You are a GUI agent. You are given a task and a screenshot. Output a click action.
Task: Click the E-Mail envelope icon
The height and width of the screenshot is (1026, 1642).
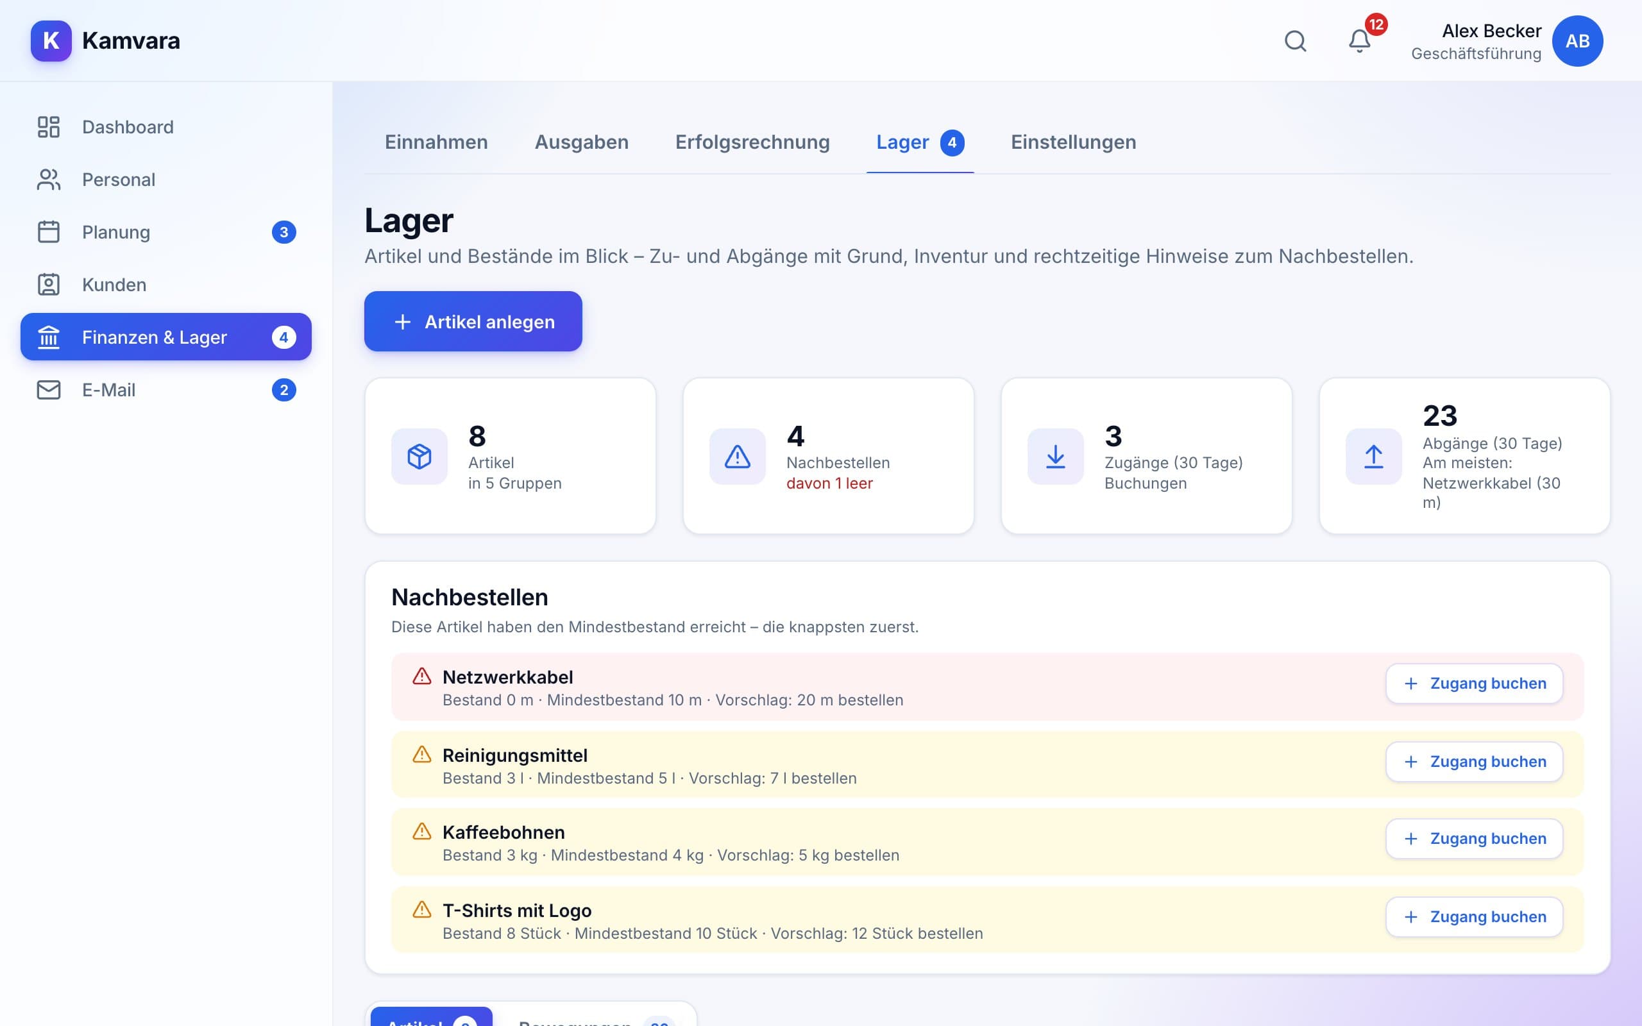(x=49, y=390)
